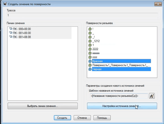The width and height of the screenshot is (164, 124).
Task: Click the section source name template field
Action: click(x=119, y=96)
